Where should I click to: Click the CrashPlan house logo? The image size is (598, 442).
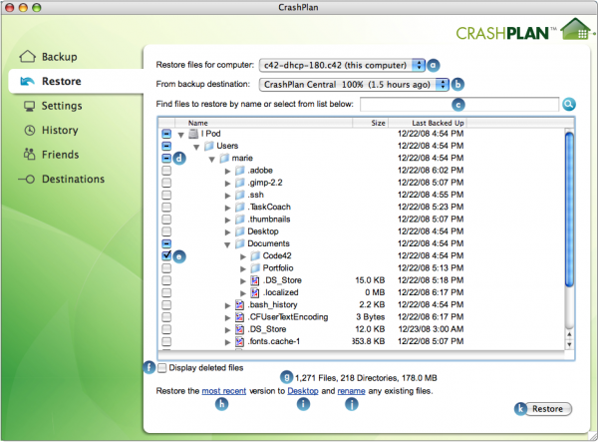(x=577, y=29)
